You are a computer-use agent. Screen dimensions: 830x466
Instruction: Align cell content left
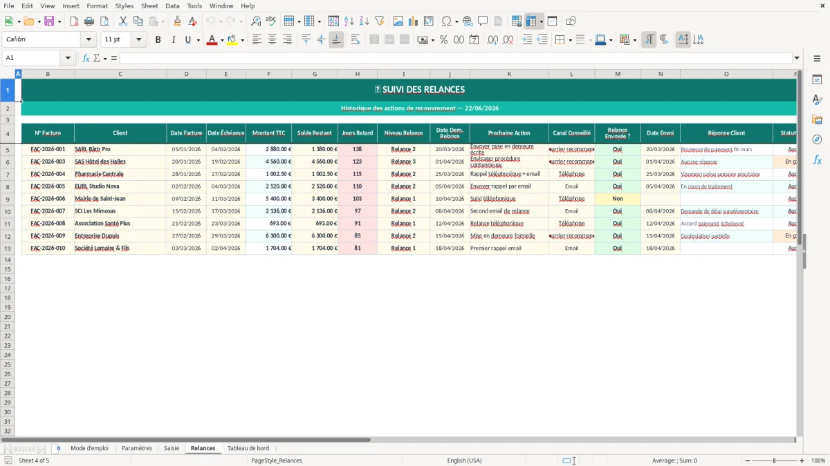[x=257, y=40]
